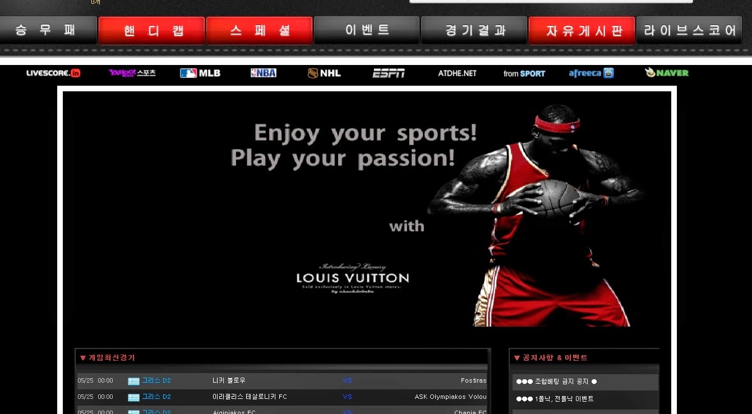
Task: Select the red 핸디캡 menu button
Action: tap(151, 30)
